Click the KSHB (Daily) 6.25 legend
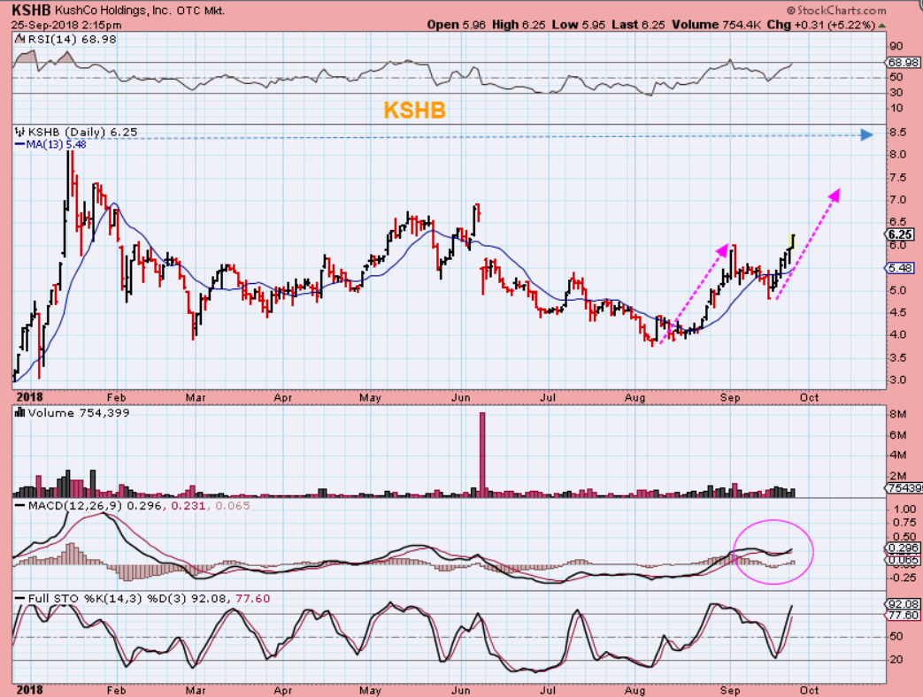 82,132
